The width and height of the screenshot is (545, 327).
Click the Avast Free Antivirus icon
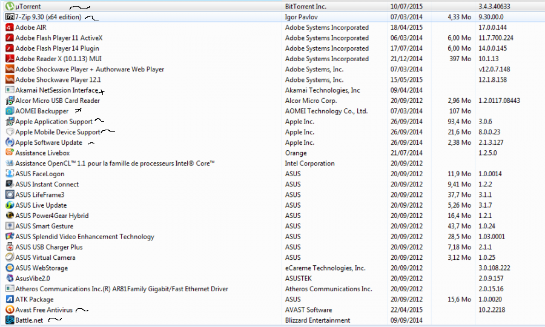(10, 309)
